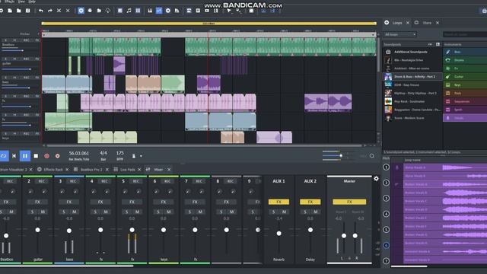Select the Drum & Bass - Infinity soundpool
Image resolution: width=487 pixels, height=274 pixels.
pyautogui.click(x=412, y=76)
